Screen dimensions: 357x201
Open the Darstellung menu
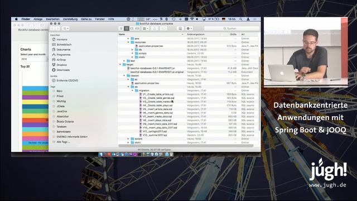(70, 19)
